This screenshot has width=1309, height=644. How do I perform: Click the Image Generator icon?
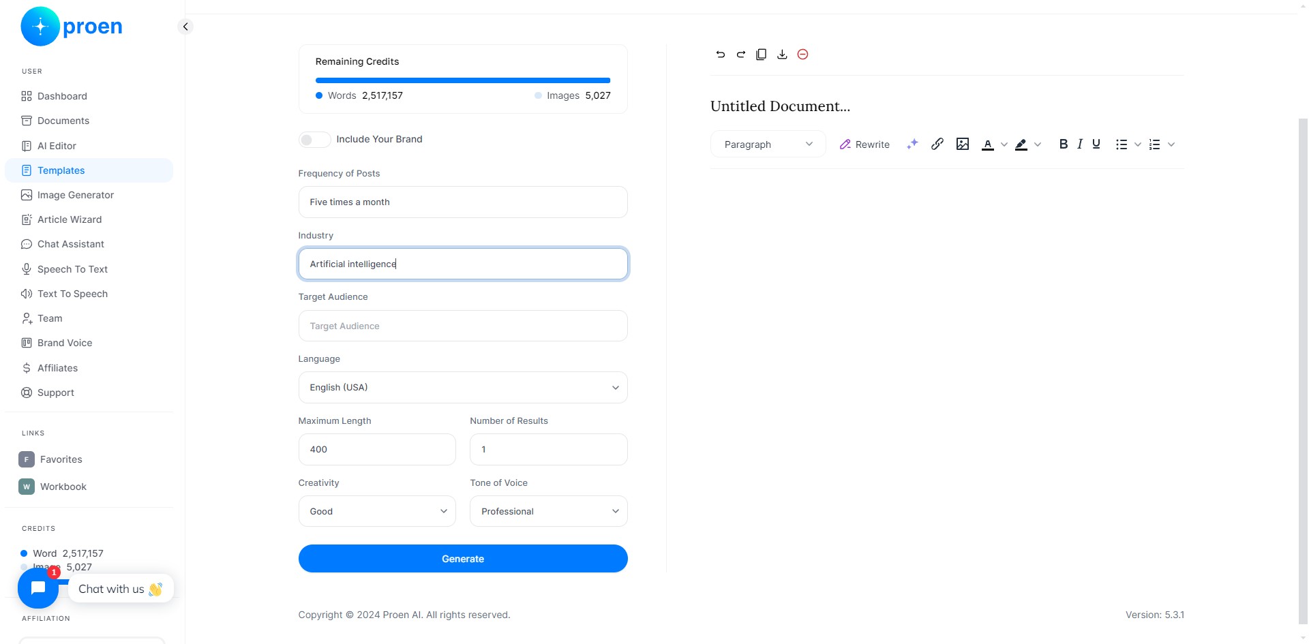click(x=27, y=195)
